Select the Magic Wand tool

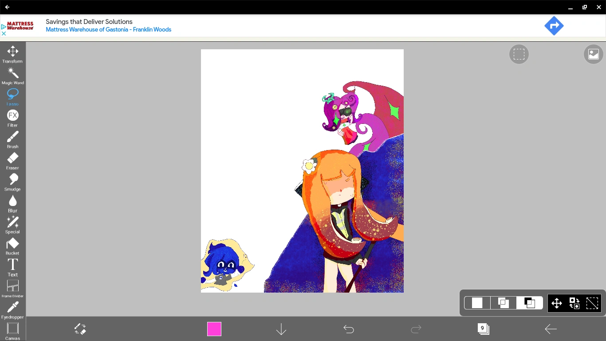[x=12, y=74]
